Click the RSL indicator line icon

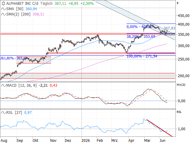[x=3, y=113]
